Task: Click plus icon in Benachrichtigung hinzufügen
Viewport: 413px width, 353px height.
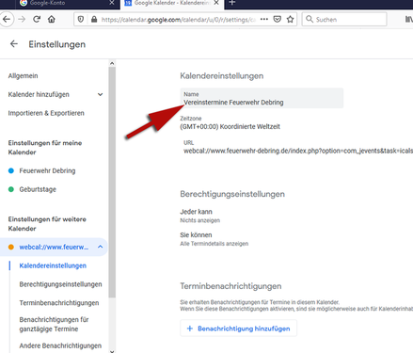Action: 189,329
